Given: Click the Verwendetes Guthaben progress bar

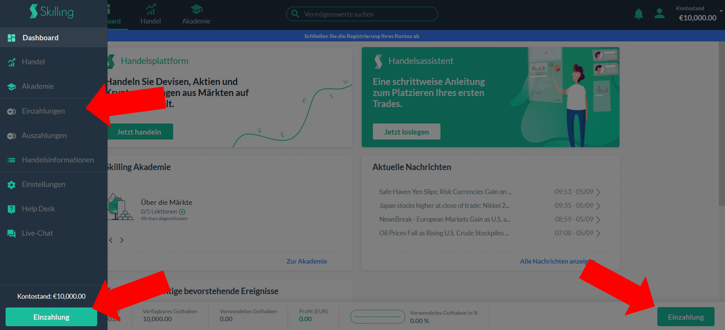Looking at the screenshot, I should click(378, 317).
